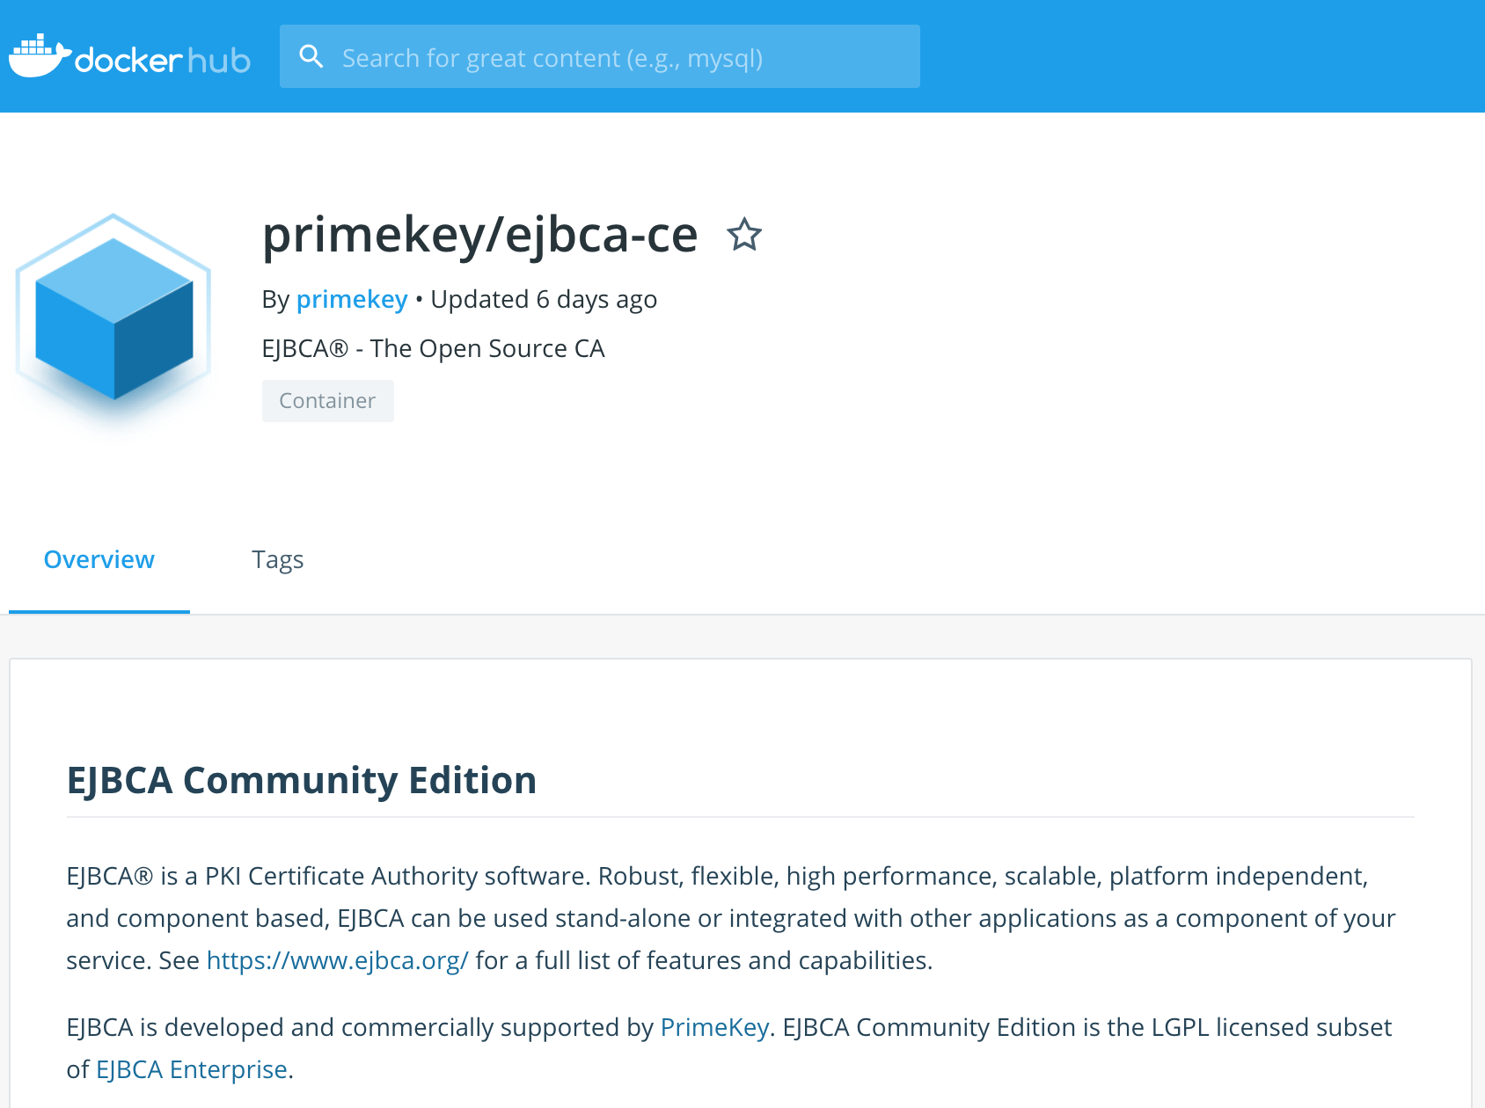
Task: Click the Container badge label
Action: [x=327, y=401]
